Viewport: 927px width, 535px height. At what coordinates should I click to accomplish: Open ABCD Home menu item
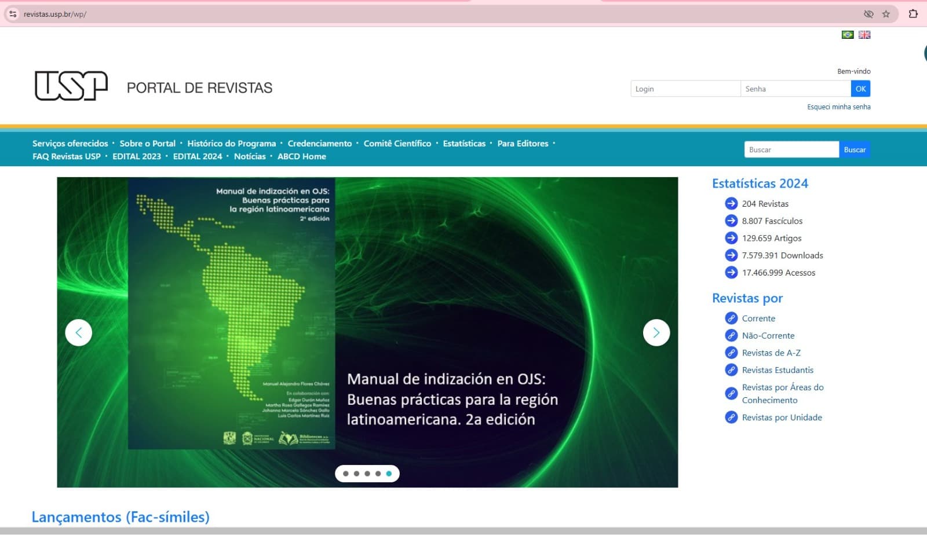(x=301, y=156)
